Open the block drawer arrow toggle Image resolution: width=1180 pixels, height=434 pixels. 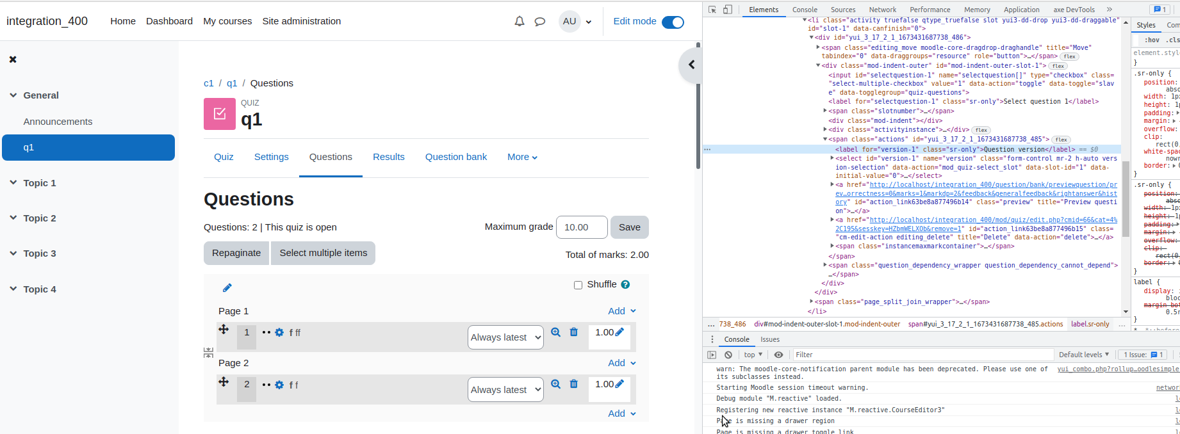click(691, 65)
